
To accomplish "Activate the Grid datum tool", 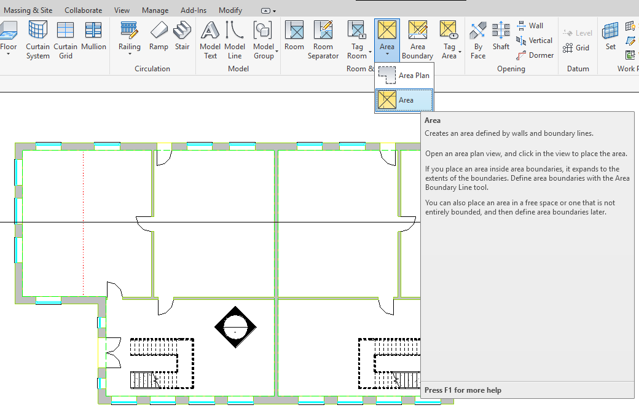I will point(578,47).
